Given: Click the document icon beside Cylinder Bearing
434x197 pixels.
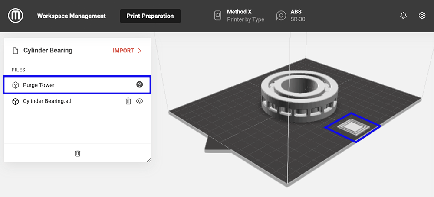Looking at the screenshot, I should tap(15, 51).
